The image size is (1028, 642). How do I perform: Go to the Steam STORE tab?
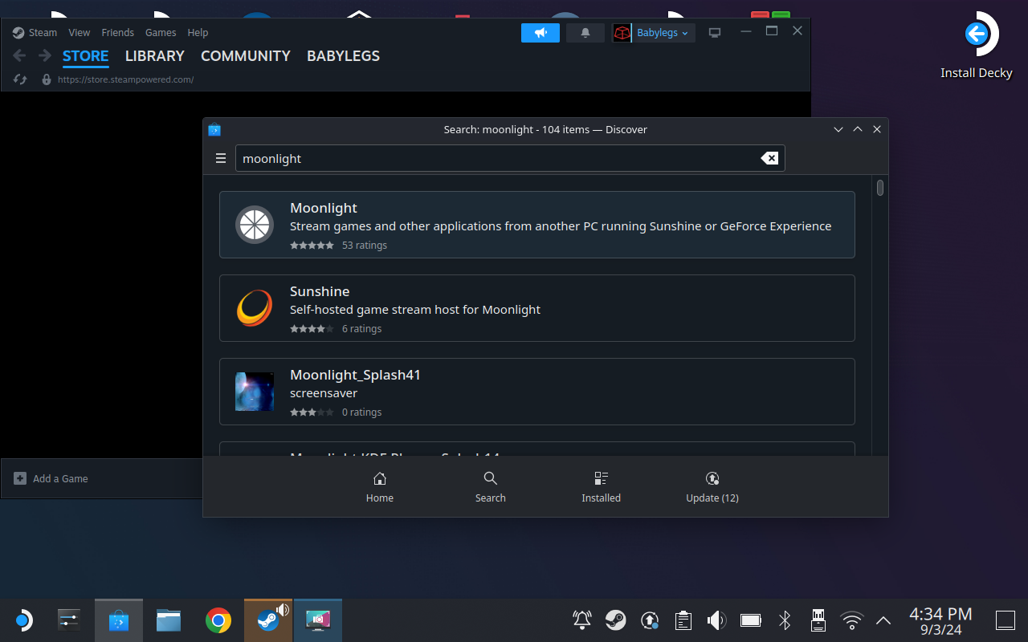(86, 56)
